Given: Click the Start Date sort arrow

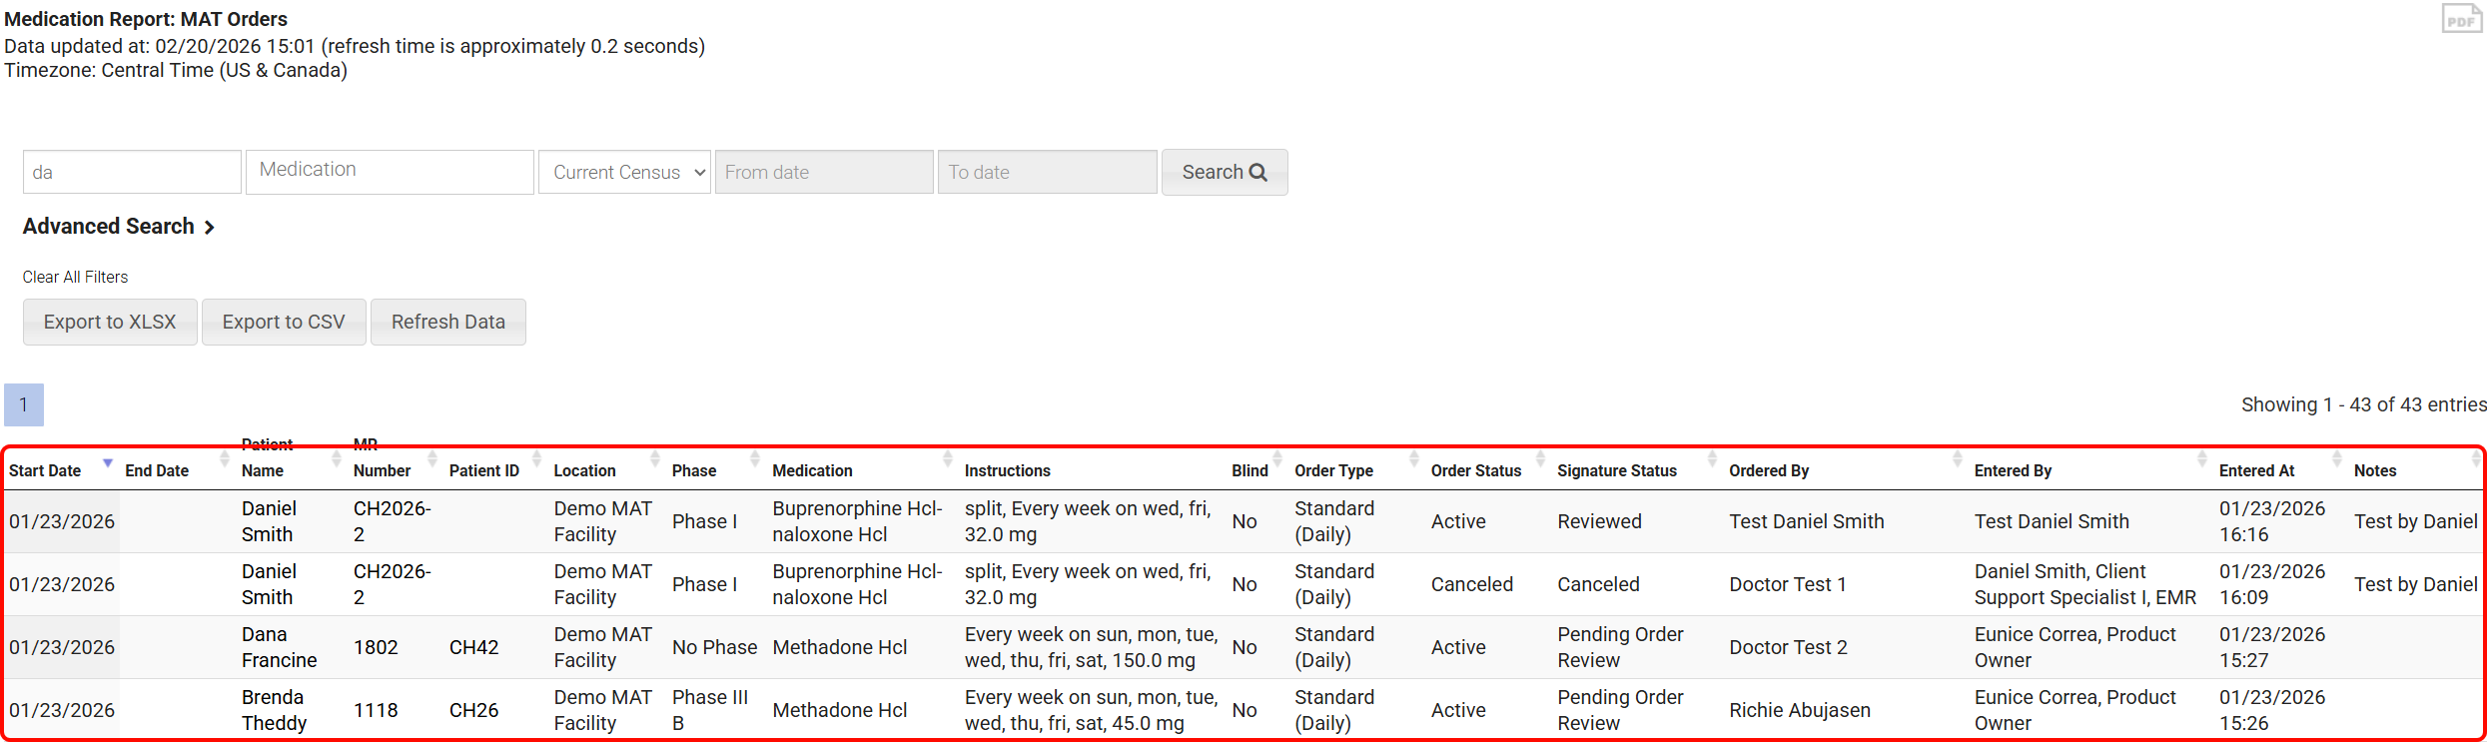Looking at the screenshot, I should (108, 462).
